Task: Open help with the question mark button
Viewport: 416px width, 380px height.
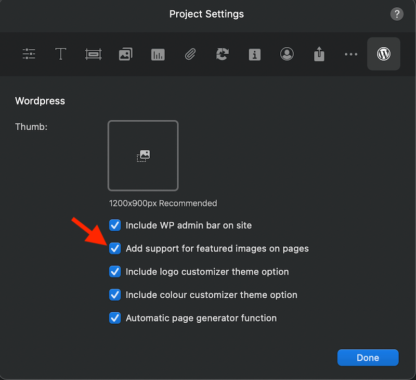Action: click(x=397, y=14)
